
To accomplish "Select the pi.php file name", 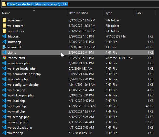I will pyautogui.click(x=12, y=53).
